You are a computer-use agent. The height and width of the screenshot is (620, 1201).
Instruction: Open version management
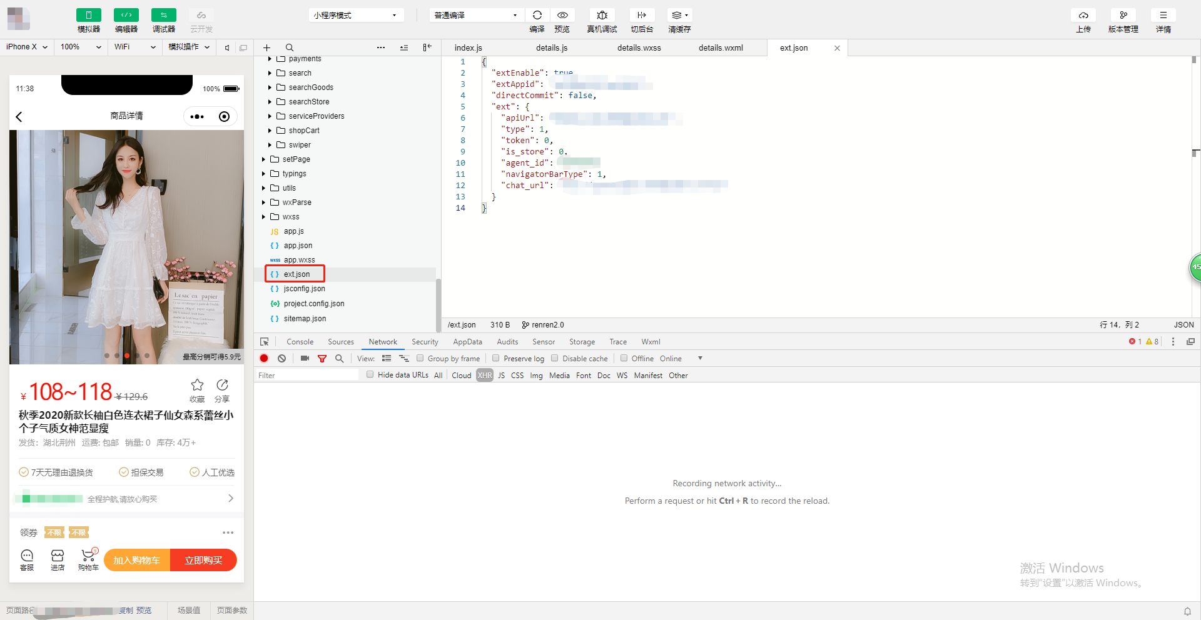tap(1123, 15)
